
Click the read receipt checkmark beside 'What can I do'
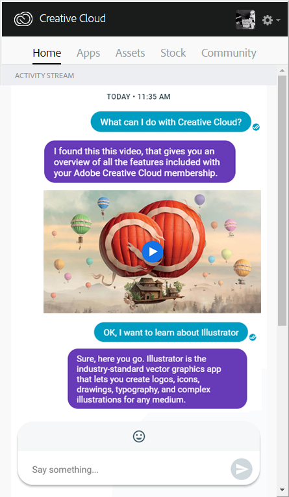click(x=256, y=128)
